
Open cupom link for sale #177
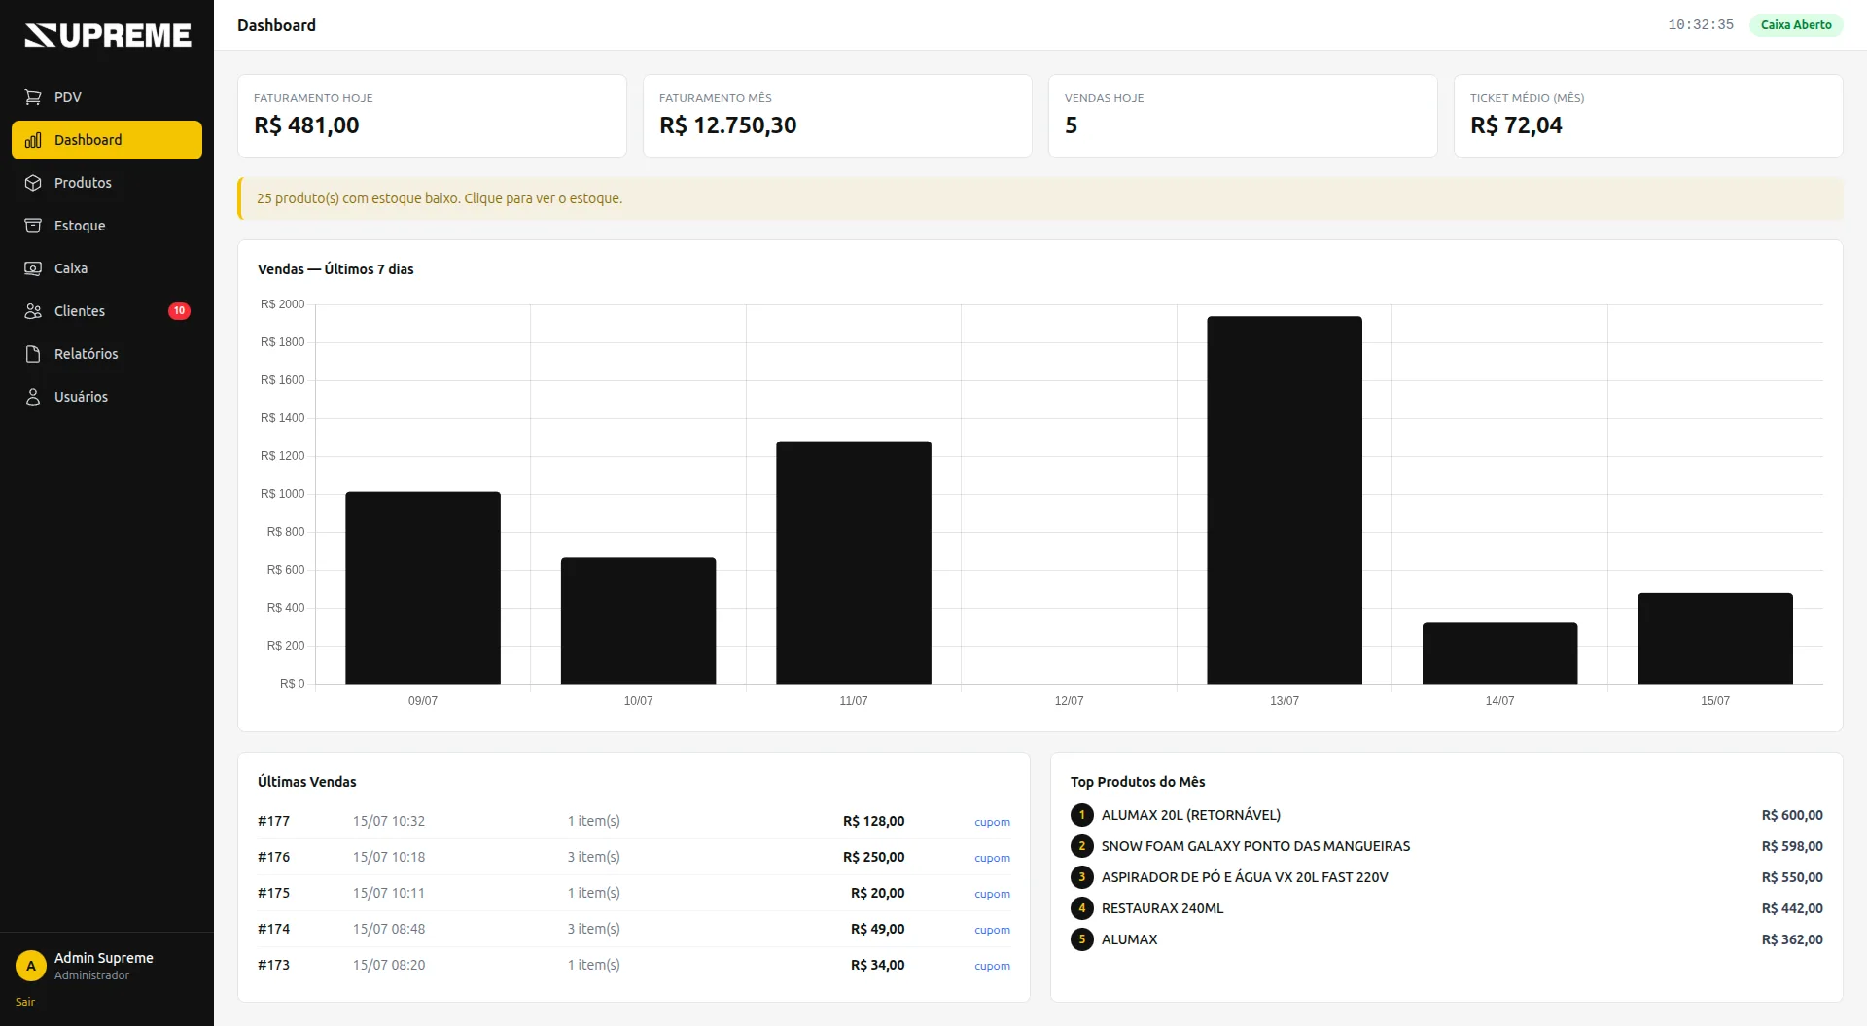tap(992, 822)
